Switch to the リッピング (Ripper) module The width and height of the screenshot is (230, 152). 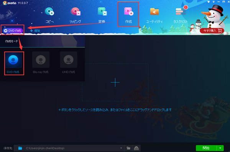[75, 15]
